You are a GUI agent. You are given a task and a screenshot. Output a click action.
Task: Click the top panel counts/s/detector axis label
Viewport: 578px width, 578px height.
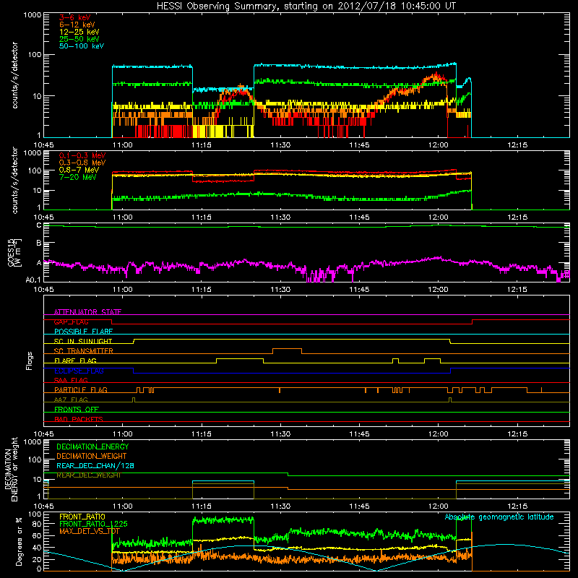pos(14,75)
